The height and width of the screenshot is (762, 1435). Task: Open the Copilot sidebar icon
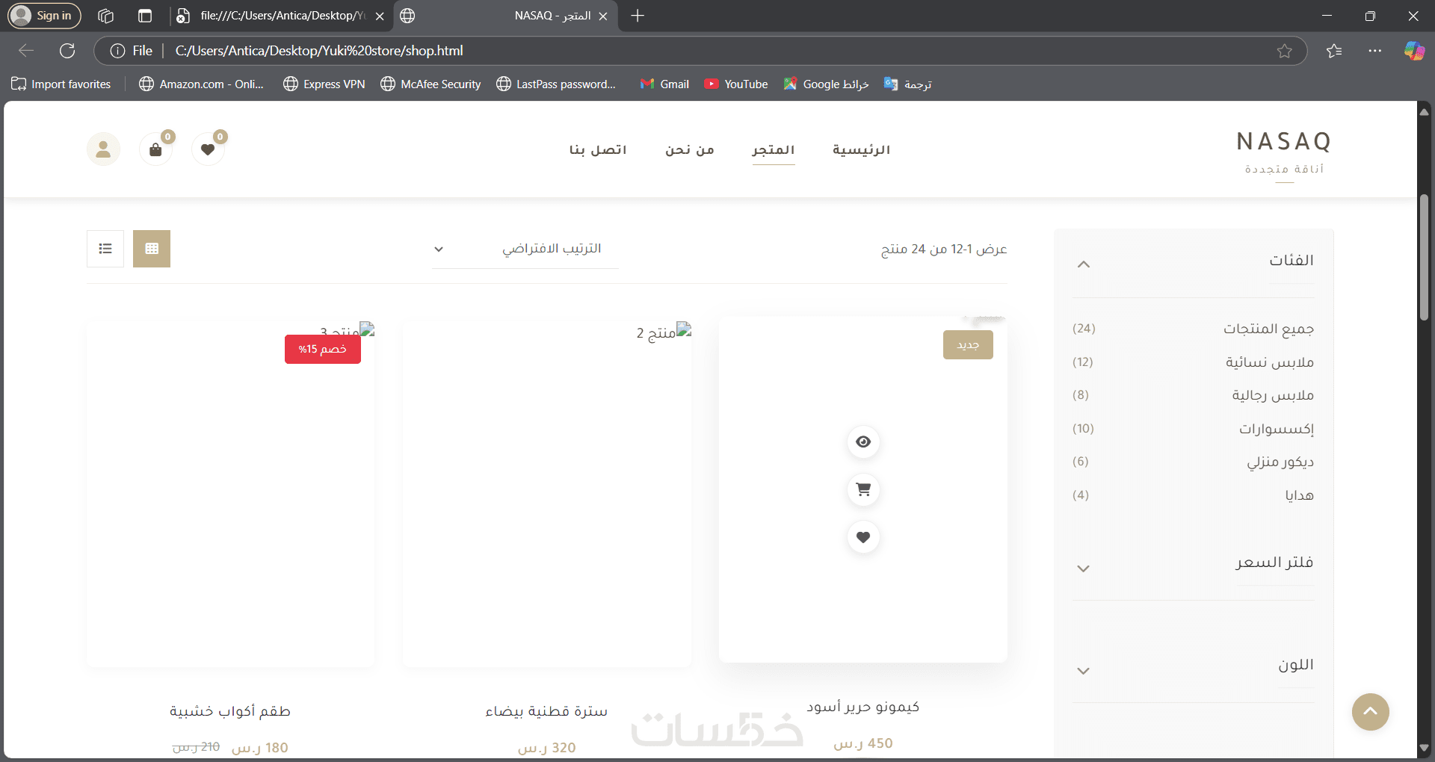click(1414, 51)
